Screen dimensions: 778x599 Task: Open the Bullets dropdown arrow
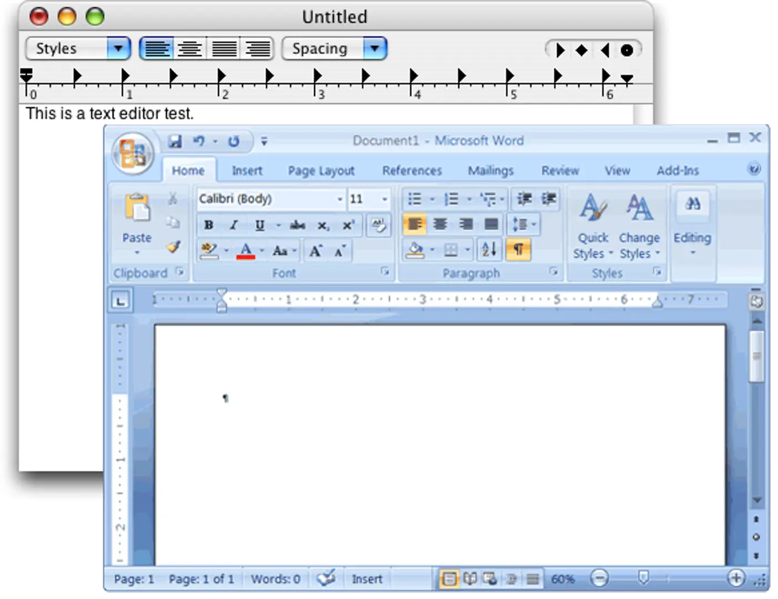432,199
